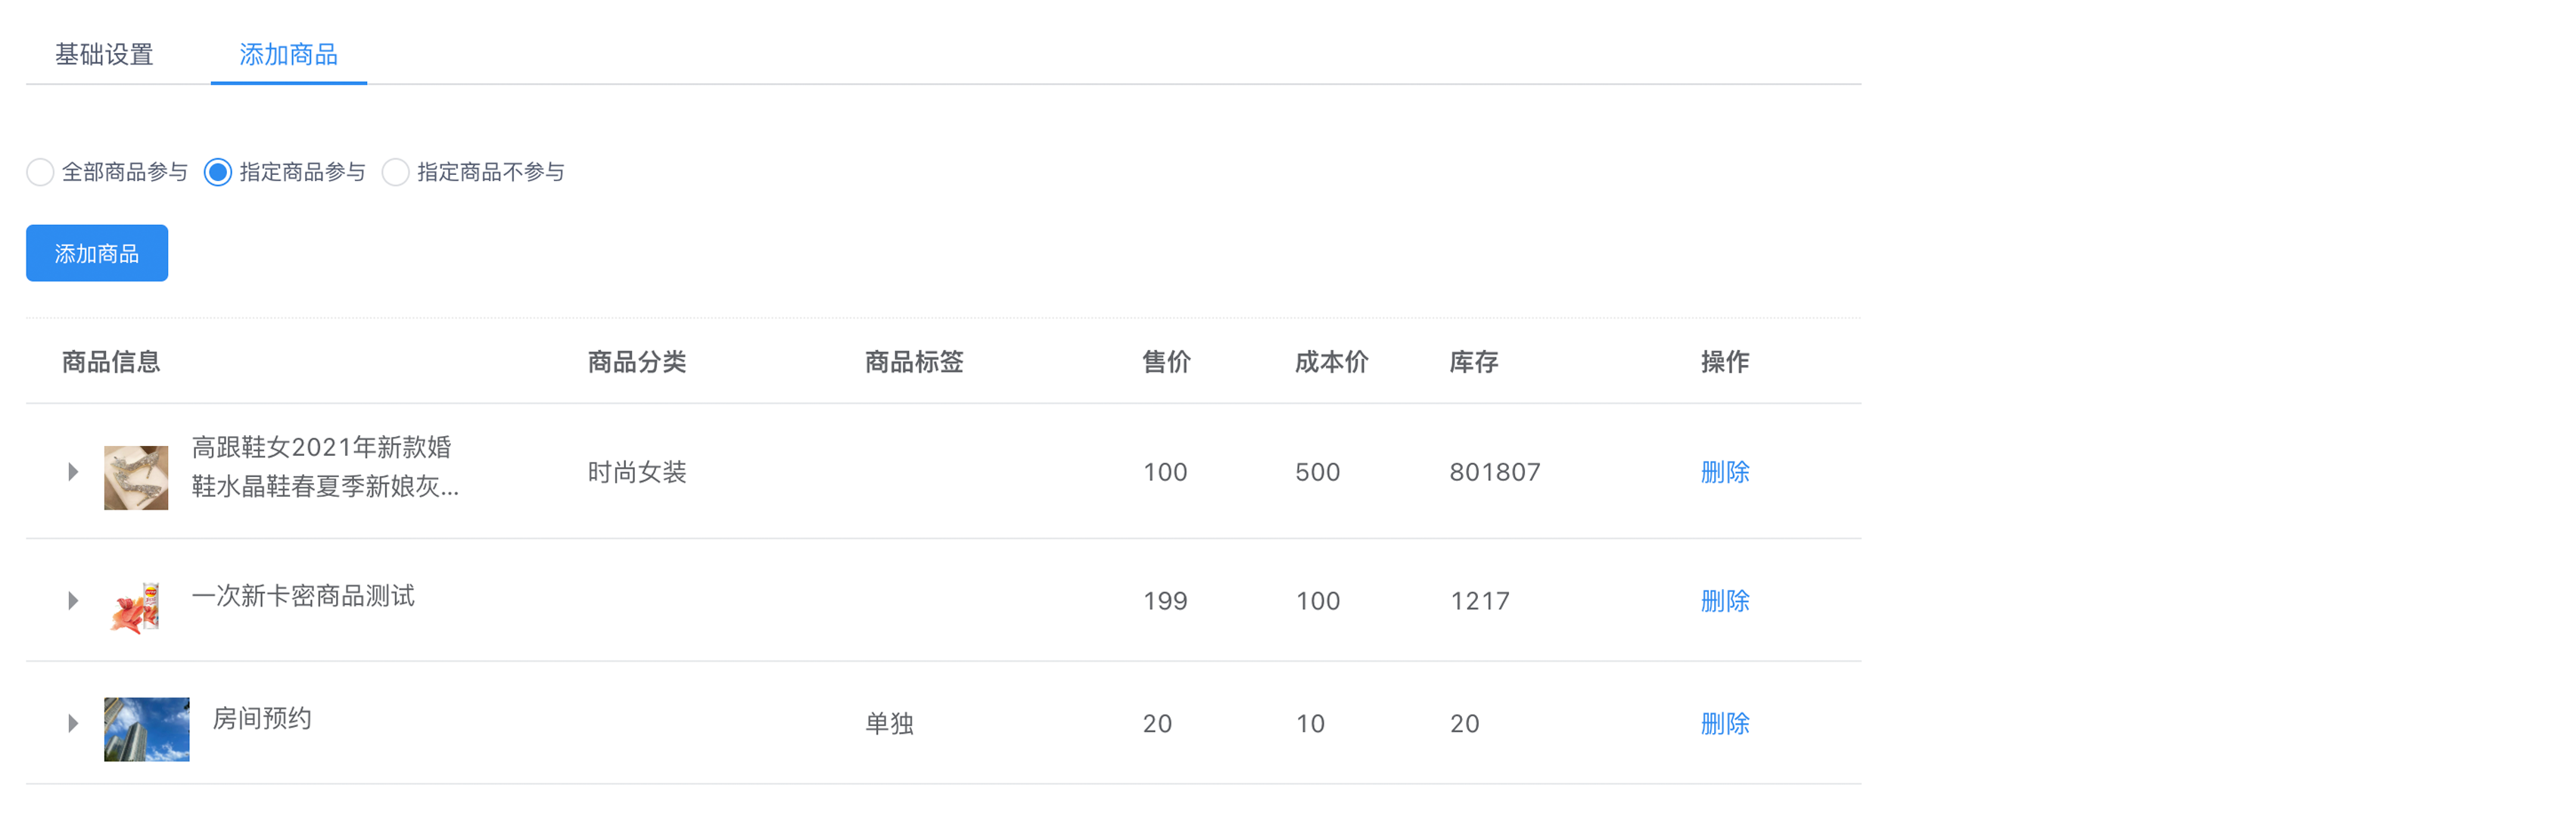Click the 房间预约 product name
Viewport: 2576px width, 817px height.
pyautogui.click(x=262, y=718)
